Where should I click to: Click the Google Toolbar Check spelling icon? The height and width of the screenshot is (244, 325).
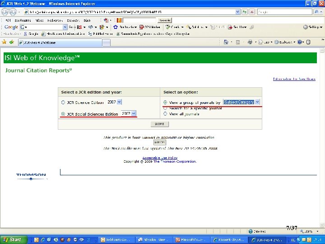(167, 27)
